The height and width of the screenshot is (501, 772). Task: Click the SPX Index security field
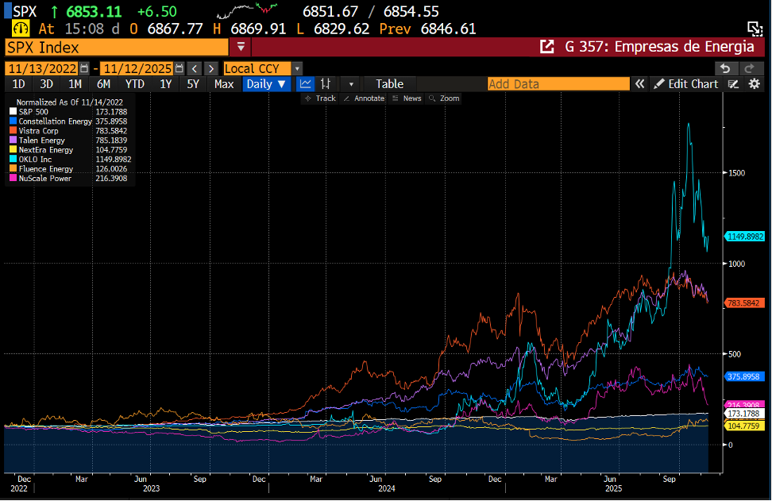pos(117,48)
